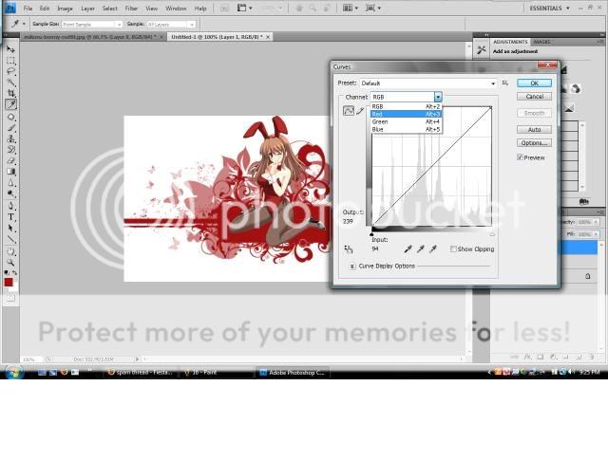
Task: Open the Curves preset options icon
Action: tap(504, 83)
